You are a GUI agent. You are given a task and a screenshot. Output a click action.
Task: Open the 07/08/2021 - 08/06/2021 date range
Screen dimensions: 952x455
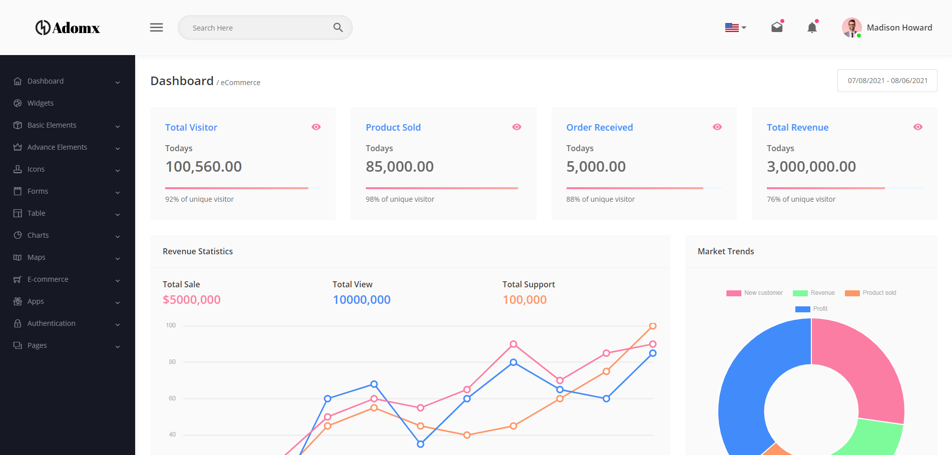[x=886, y=80]
